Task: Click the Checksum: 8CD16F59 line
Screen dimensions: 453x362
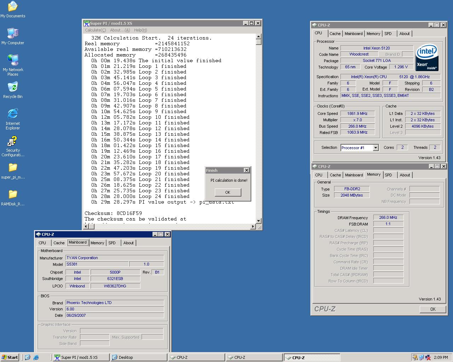Action: (113, 213)
